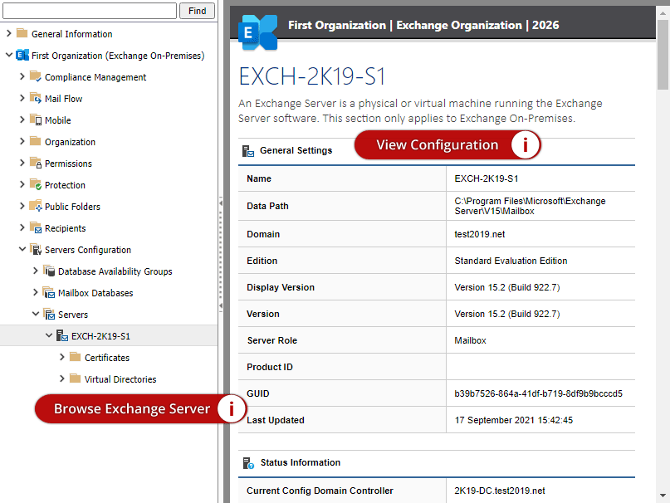Expand the Recipients node
This screenshot has height=503, width=670.
point(22,227)
